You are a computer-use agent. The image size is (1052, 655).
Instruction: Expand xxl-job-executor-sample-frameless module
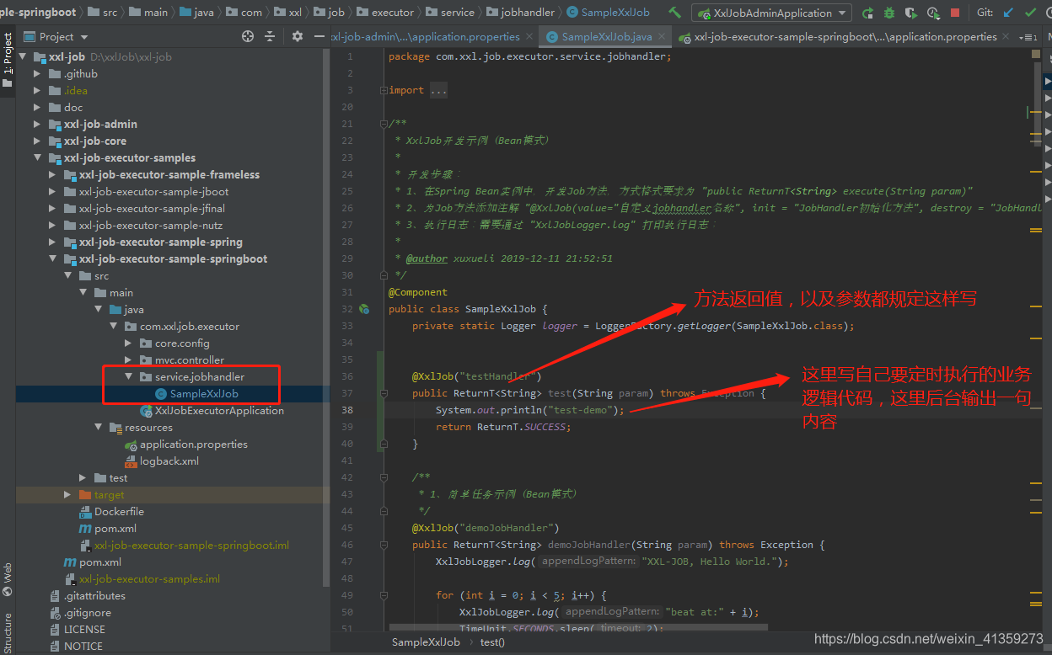click(53, 175)
